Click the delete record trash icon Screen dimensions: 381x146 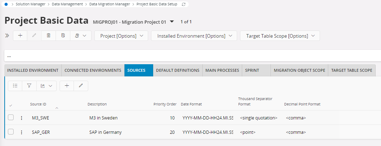(x=48, y=36)
